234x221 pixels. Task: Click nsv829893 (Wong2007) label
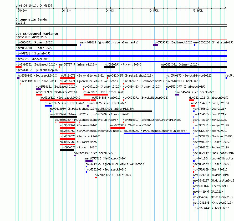tap(32, 37)
